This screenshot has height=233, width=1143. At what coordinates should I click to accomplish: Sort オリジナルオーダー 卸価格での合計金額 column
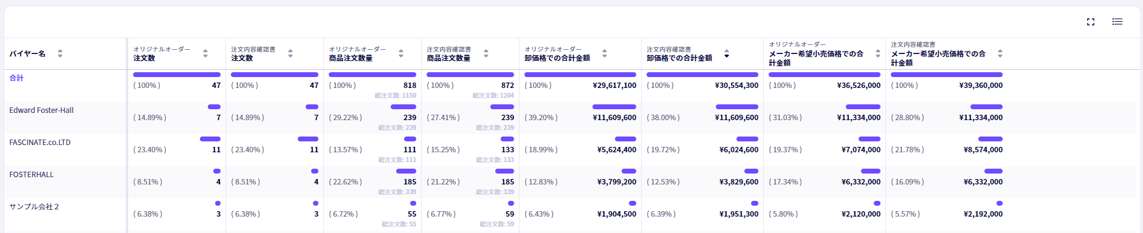coord(605,53)
